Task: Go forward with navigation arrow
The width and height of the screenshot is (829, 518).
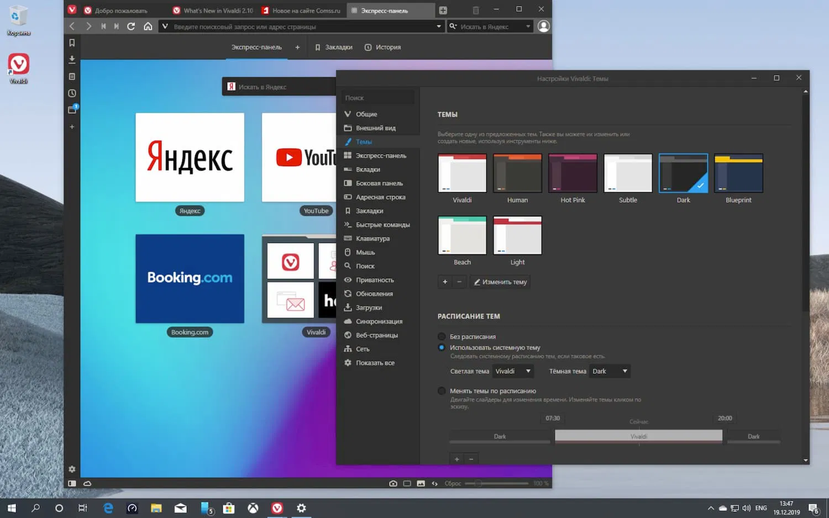Action: (88, 26)
